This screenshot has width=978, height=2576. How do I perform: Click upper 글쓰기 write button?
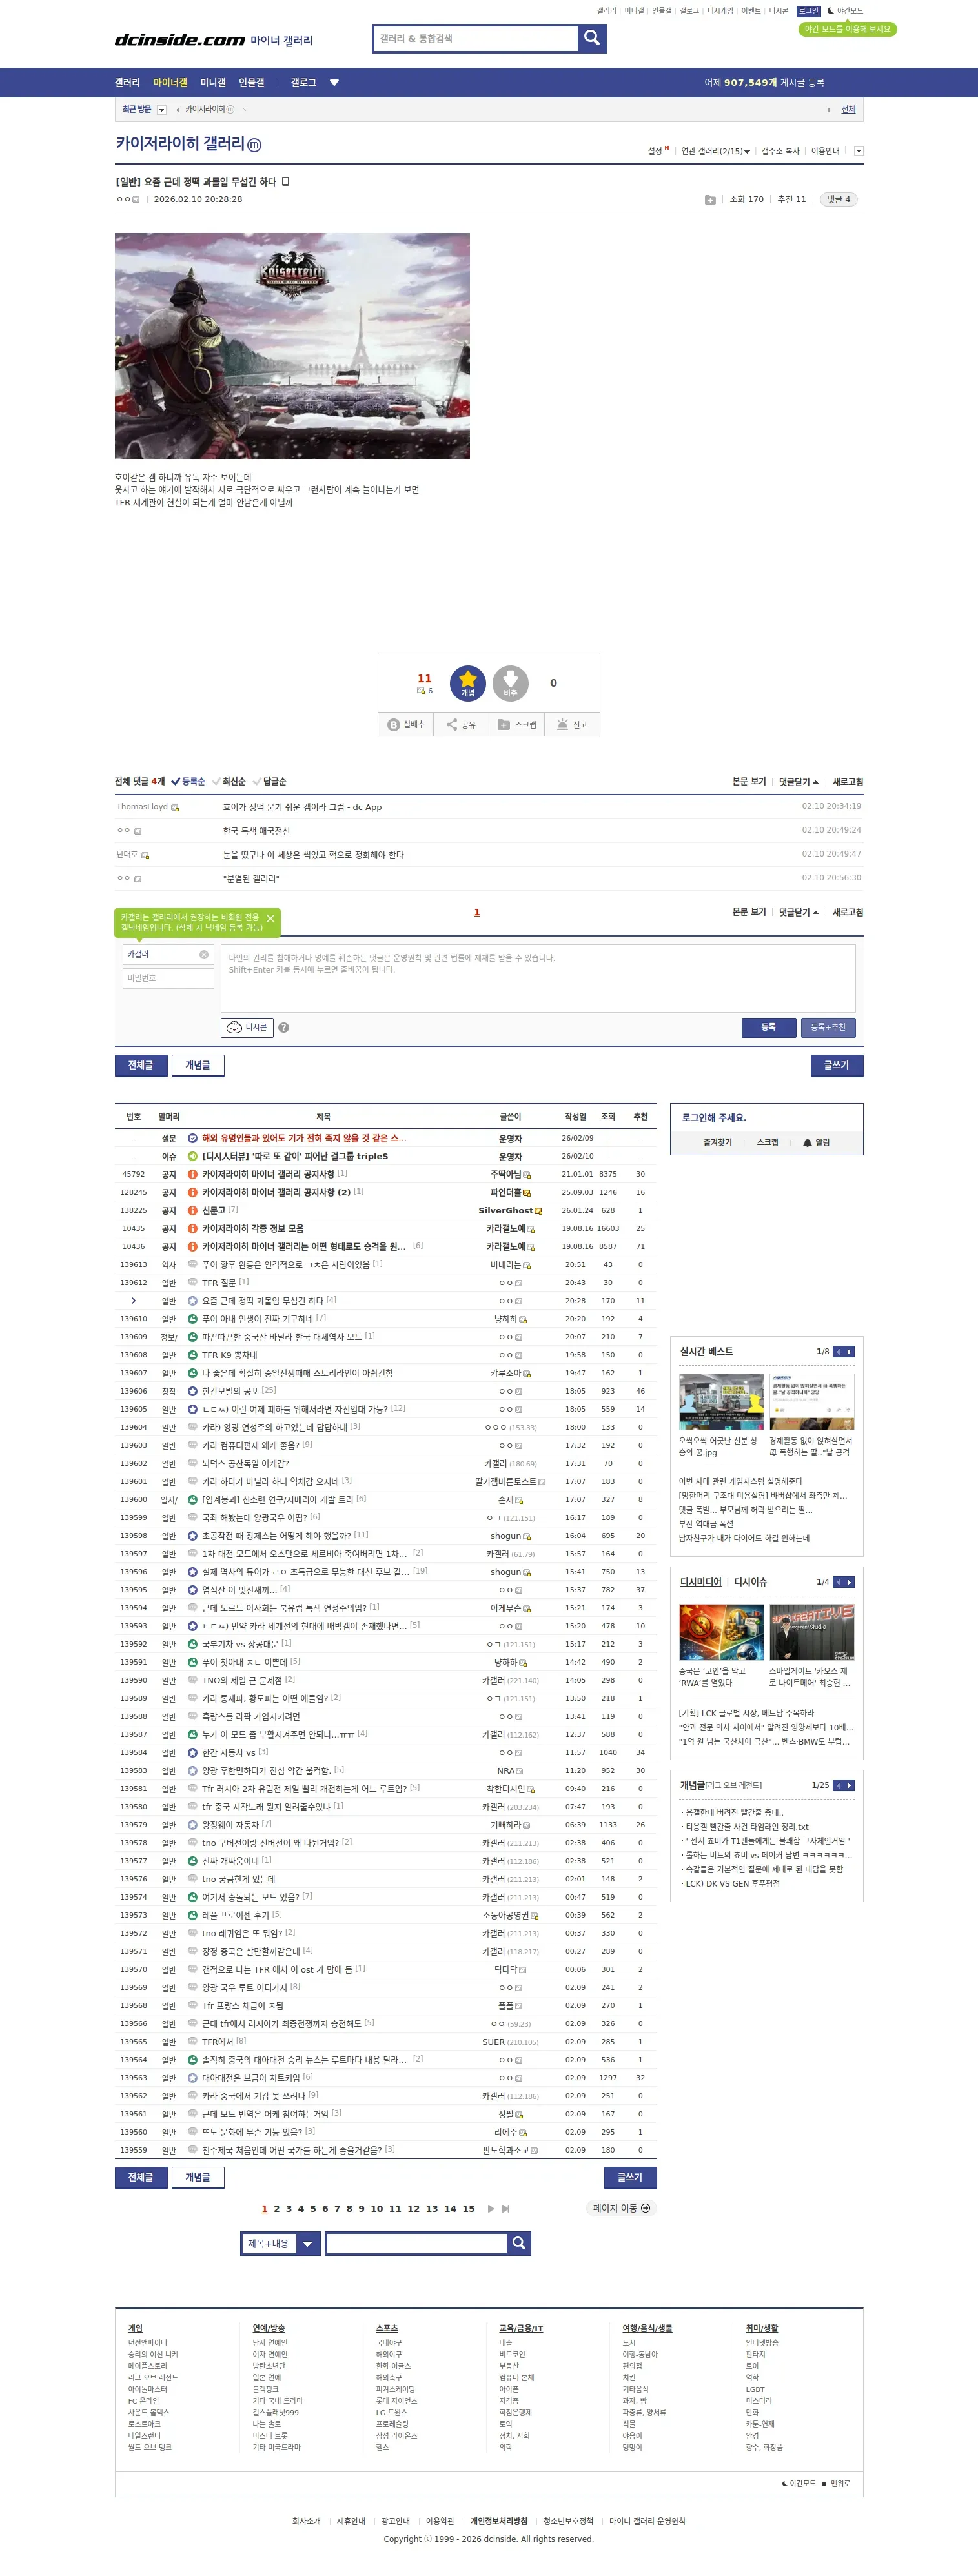coord(837,1066)
